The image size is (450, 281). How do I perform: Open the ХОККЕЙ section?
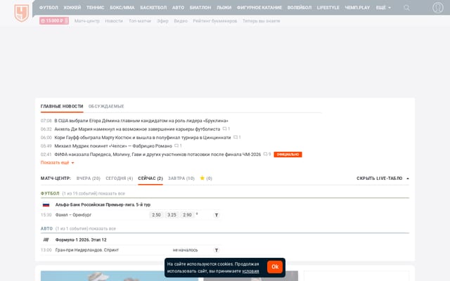72,8
